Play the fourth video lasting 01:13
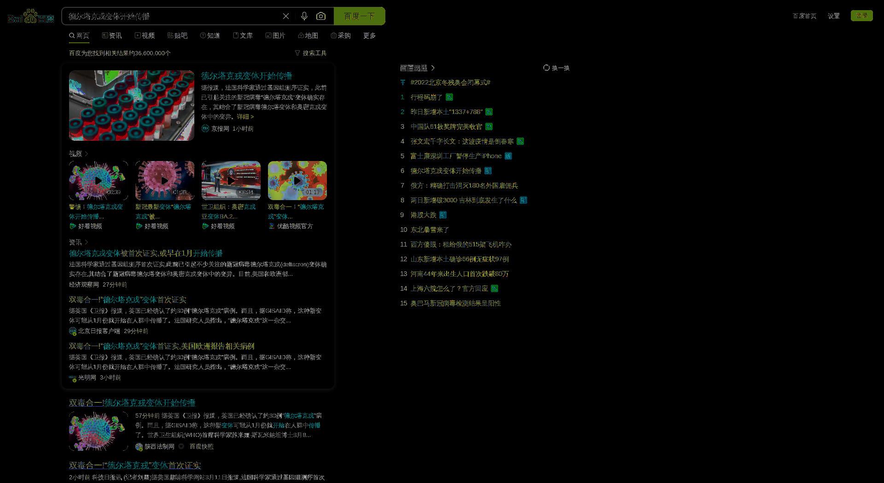The width and height of the screenshot is (884, 483). tap(297, 180)
